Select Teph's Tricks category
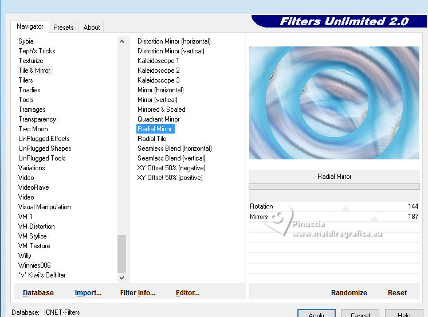This screenshot has width=428, height=317. click(x=37, y=51)
